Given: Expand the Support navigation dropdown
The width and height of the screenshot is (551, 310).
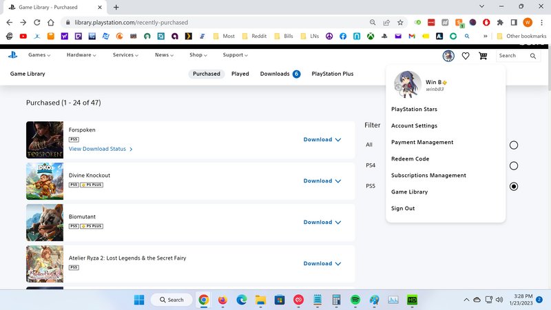Looking at the screenshot, I should 235,55.
